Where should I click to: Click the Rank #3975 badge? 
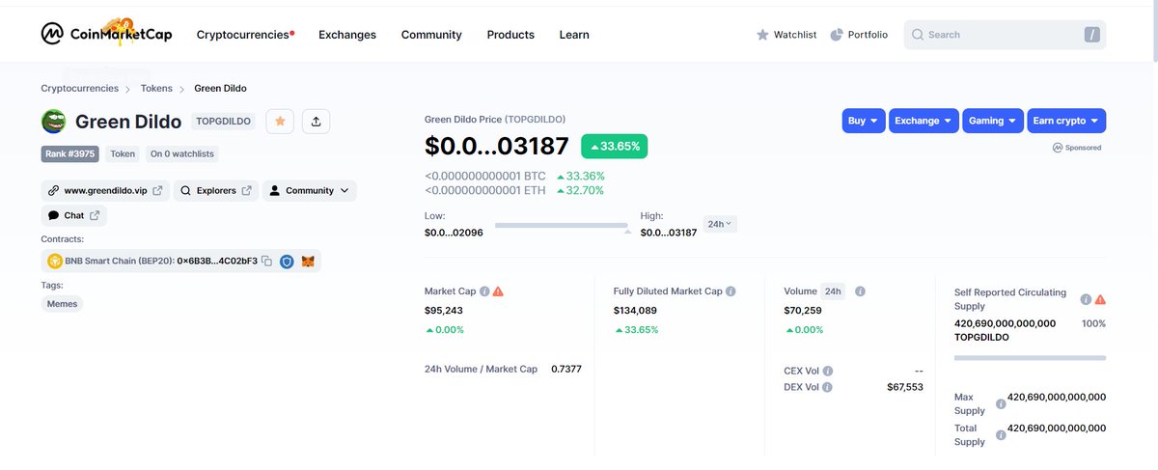[69, 153]
